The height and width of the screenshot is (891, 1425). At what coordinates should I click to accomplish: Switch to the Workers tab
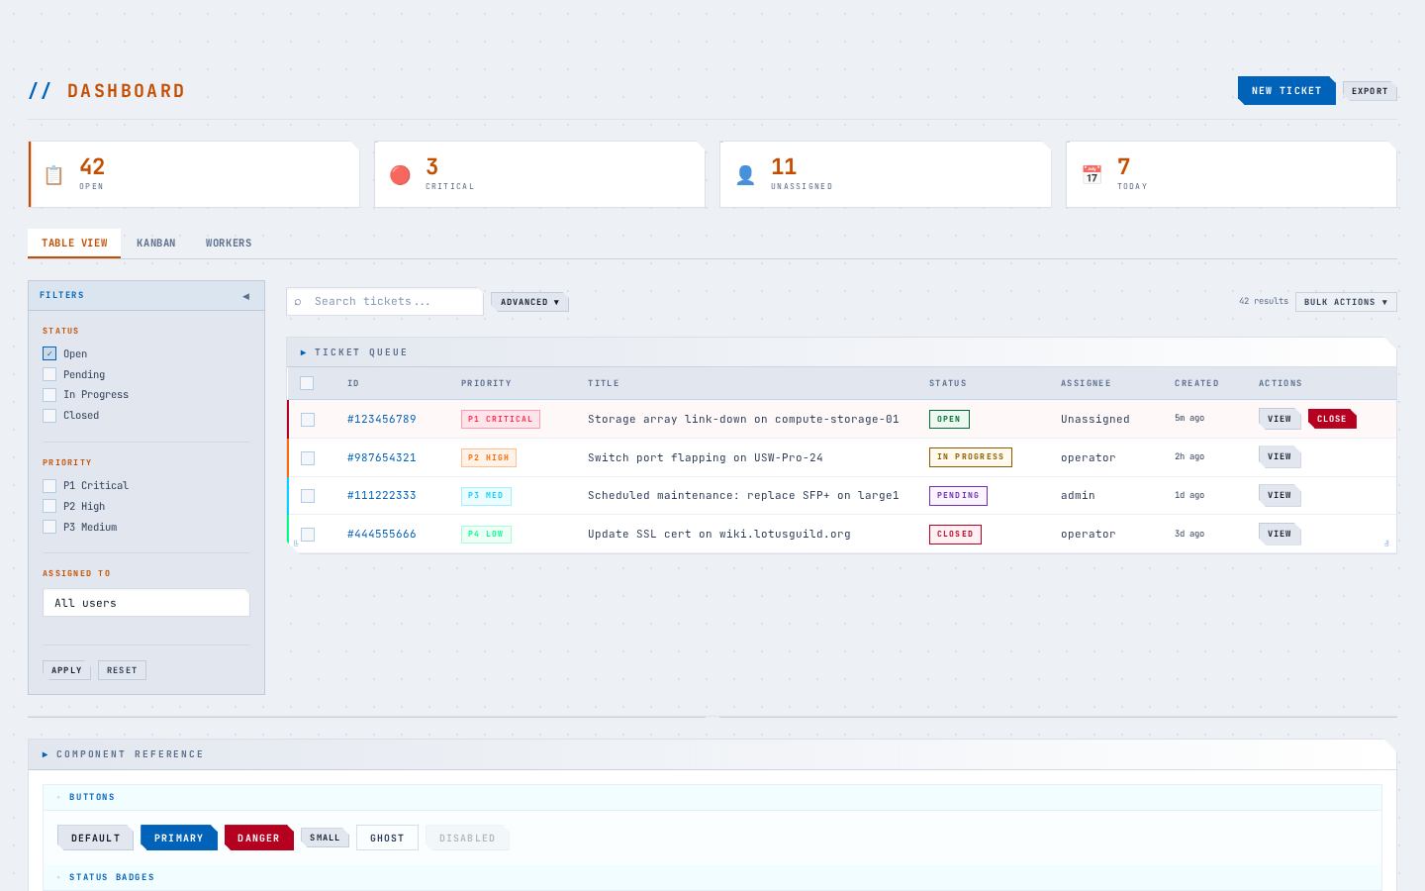(x=229, y=244)
